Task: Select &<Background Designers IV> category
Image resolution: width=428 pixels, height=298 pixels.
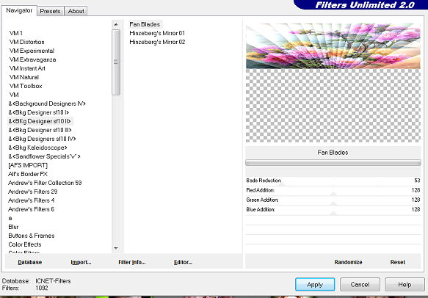Action: [47, 103]
